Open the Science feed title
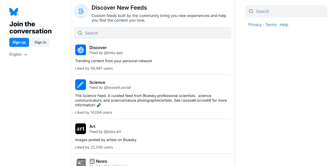The height and width of the screenshot is (166, 335). 97,82
